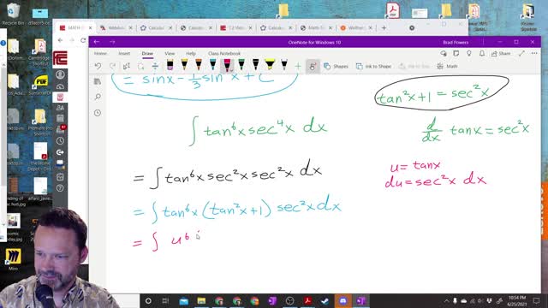The image size is (548, 308).
Task: Click the Redo arrow in the Draw ribbon
Action: tap(112, 66)
